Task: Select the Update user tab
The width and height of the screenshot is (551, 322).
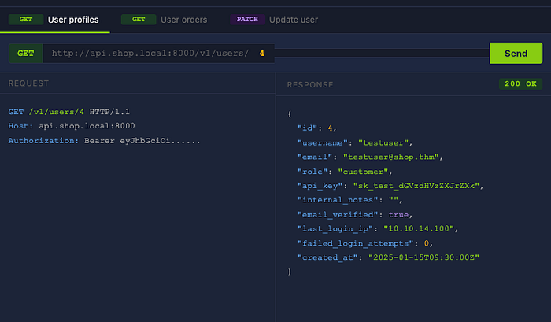Action: point(274,20)
